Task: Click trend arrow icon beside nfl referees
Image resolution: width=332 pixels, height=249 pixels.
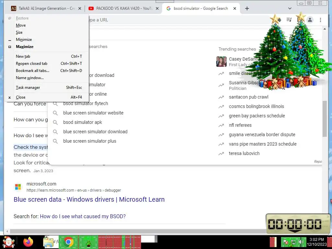Action: [x=221, y=125]
